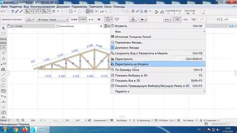Click the grid snap hash icon

click(54, 11)
